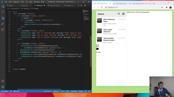Change language mode via JavaScript status item
Screen dimensions: 174x97
click(x=74, y=91)
